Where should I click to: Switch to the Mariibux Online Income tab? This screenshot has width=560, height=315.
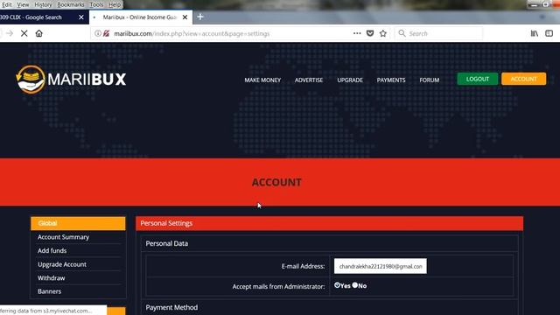point(141,17)
